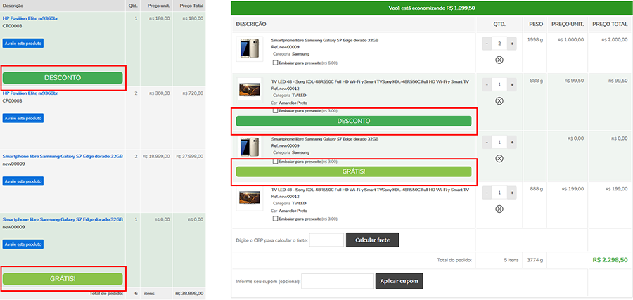The width and height of the screenshot is (633, 300).
Task: Click the PESO column header
Action: tap(536, 24)
